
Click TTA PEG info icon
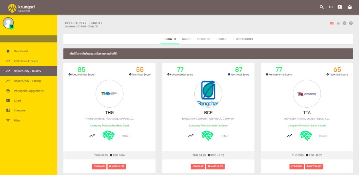click(307, 155)
